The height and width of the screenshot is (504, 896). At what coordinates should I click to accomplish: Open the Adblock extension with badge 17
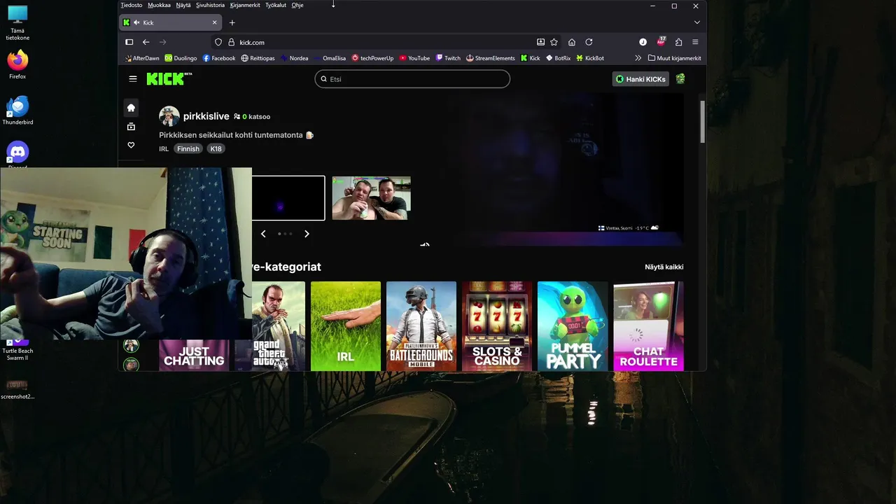661,41
